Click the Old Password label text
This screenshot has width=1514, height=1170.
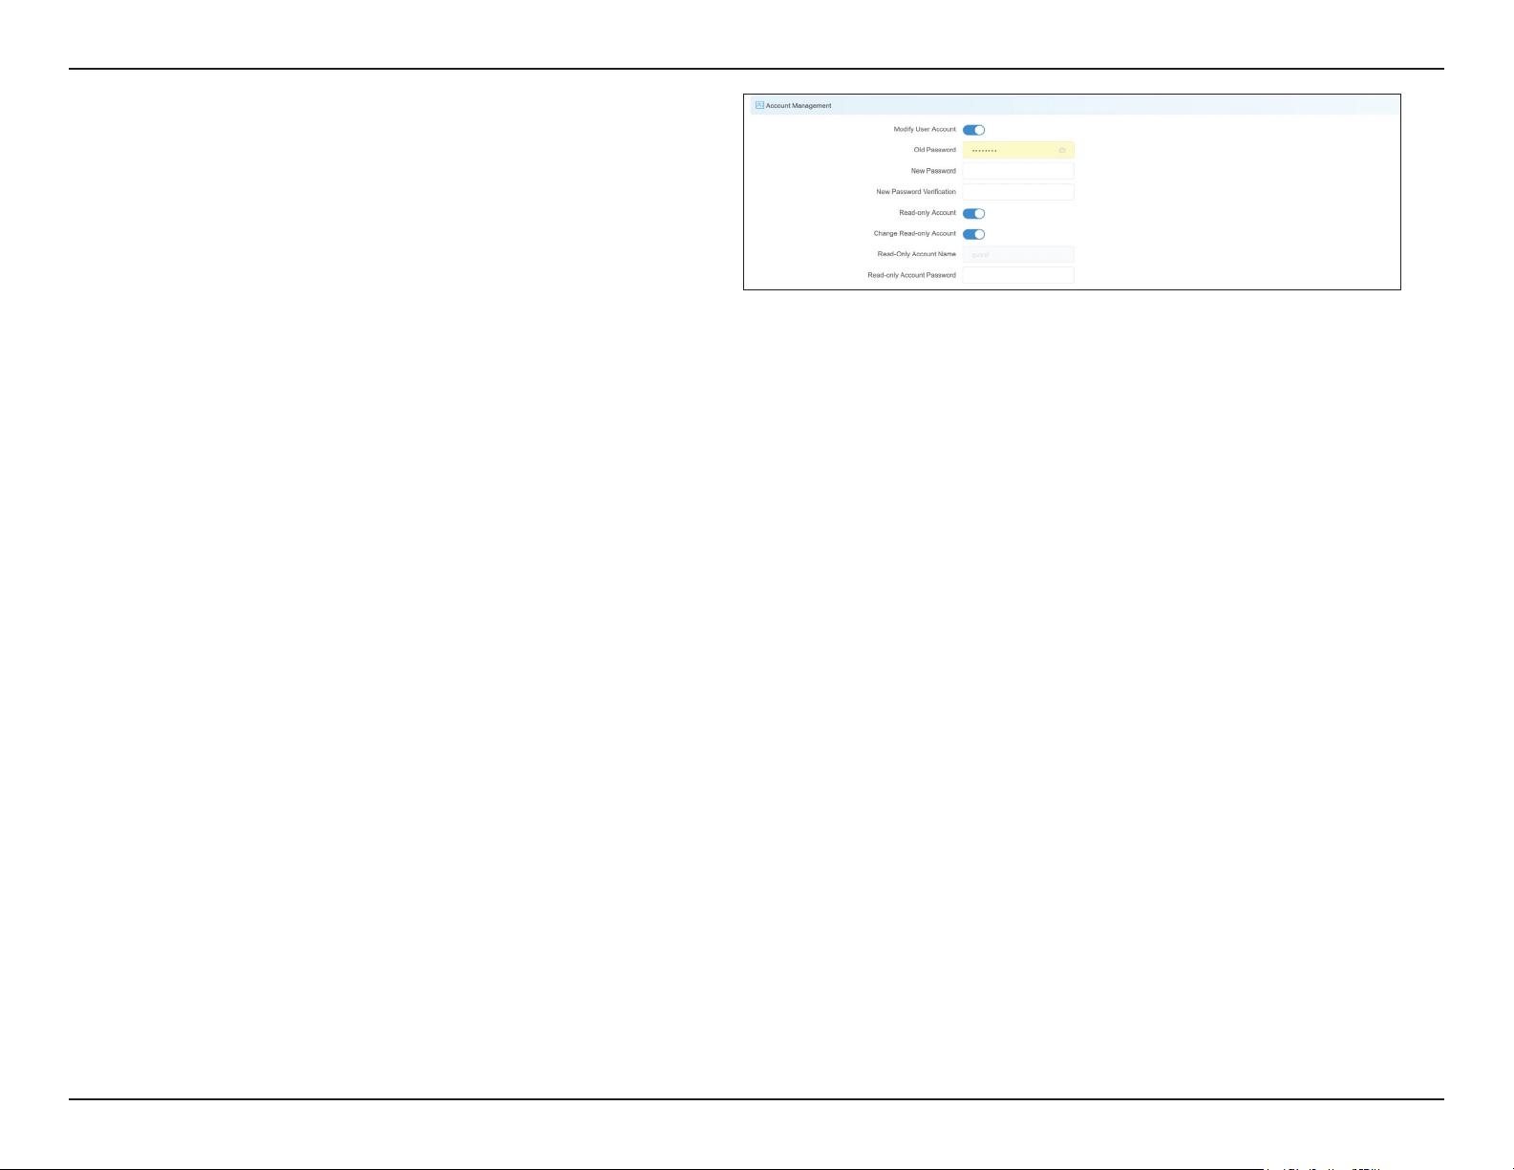click(x=934, y=150)
